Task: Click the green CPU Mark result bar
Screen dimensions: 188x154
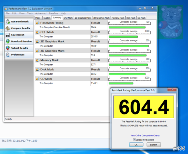Action: pyautogui.click(x=123, y=37)
